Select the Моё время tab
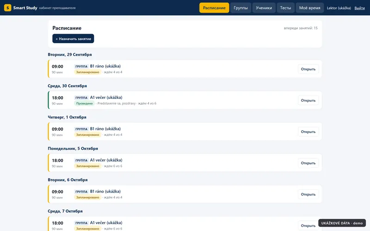370x231 pixels. tap(309, 8)
